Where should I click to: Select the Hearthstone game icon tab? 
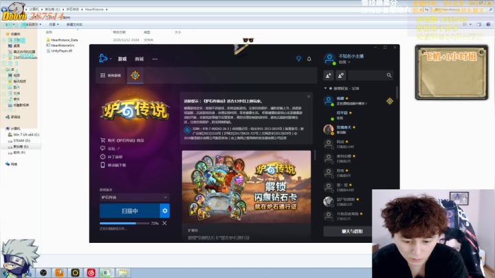pyautogui.click(x=135, y=75)
